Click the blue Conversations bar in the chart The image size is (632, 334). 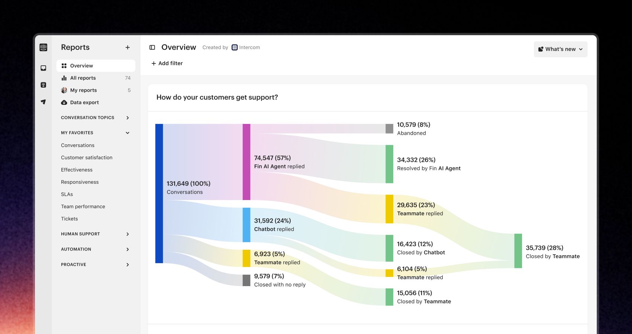click(x=159, y=193)
